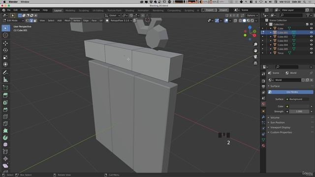Image resolution: width=315 pixels, height=177 pixels.
Task: Open the Render menu
Action: pos(24,10)
